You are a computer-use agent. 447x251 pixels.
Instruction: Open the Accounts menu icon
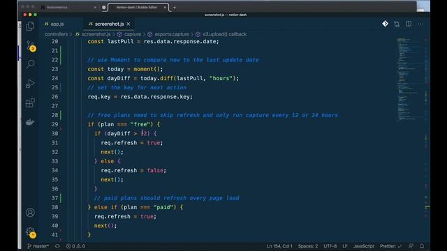30,213
